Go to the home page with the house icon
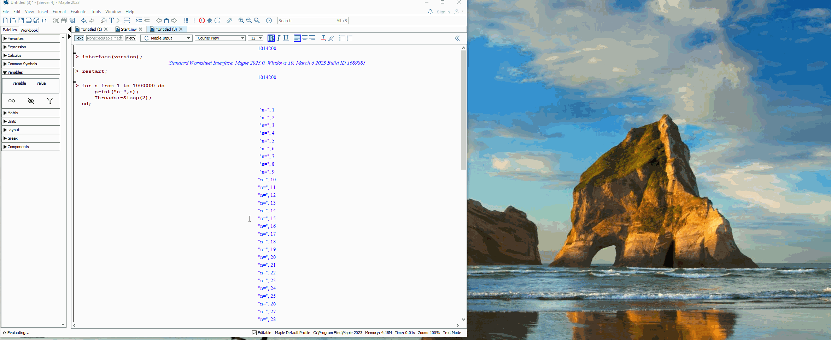831x340 pixels. (x=166, y=20)
